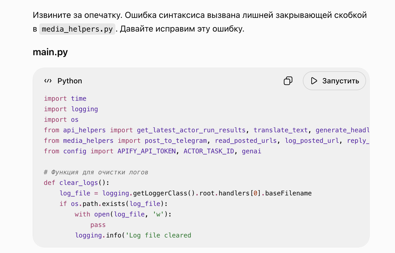The image size is (395, 253).
Task: Click the 'def clear_logs():' line
Action: pyautogui.click(x=77, y=183)
